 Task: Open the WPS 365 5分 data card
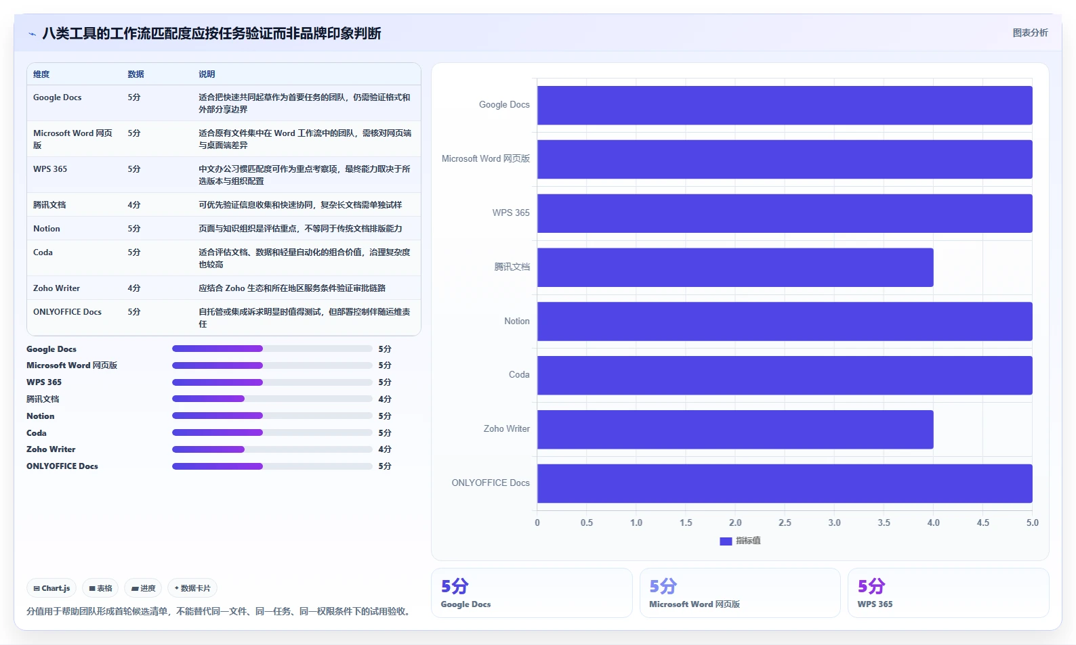[949, 593]
